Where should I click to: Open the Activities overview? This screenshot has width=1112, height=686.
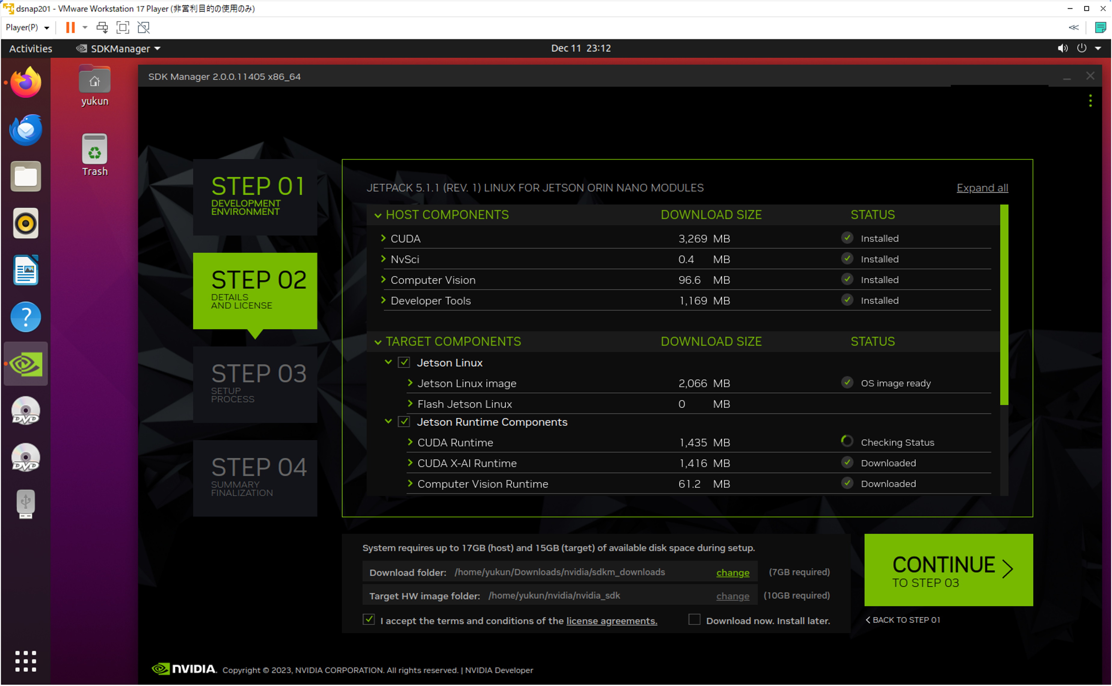point(30,48)
